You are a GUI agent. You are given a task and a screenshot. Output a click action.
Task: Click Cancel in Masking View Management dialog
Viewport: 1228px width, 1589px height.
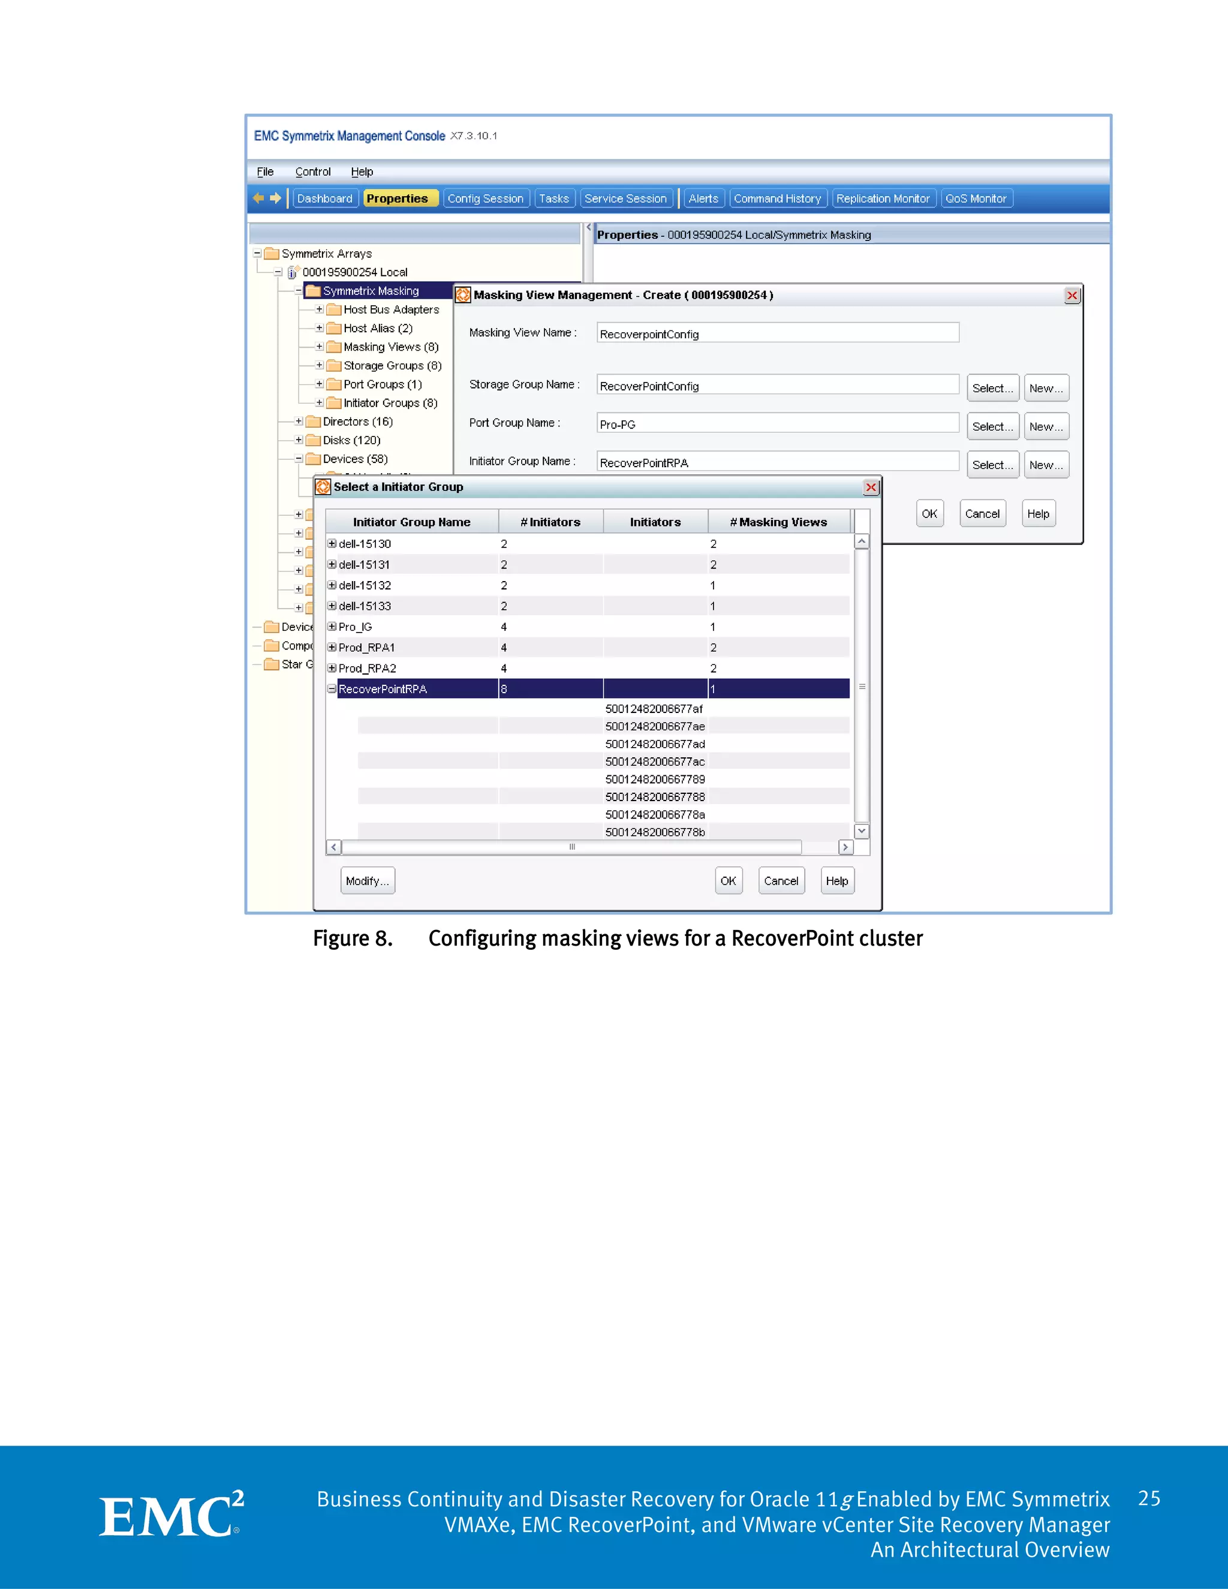click(983, 514)
